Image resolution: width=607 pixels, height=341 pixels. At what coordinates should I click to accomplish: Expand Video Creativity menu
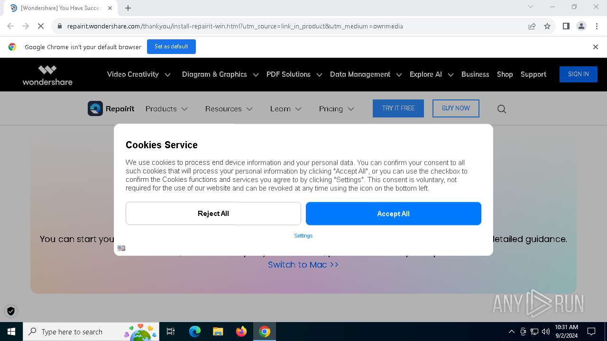(x=138, y=74)
